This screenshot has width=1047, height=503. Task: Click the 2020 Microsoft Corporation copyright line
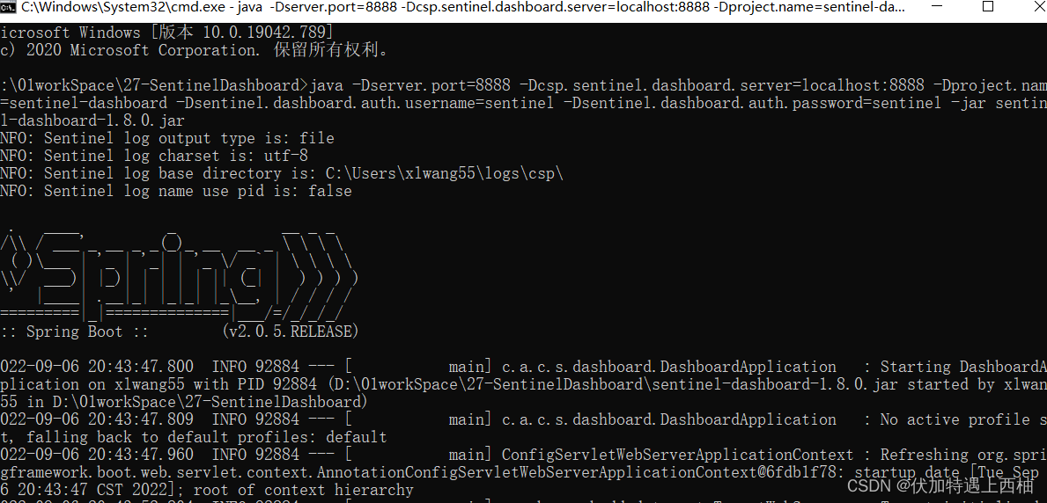click(x=195, y=50)
